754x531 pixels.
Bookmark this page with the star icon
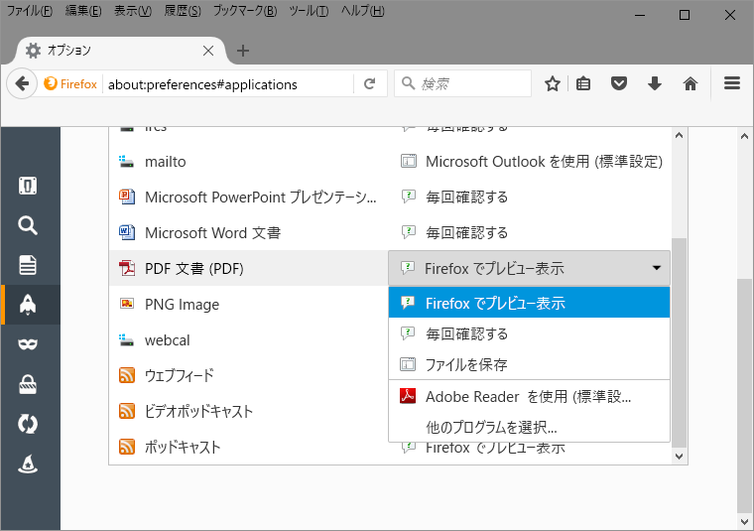click(552, 83)
